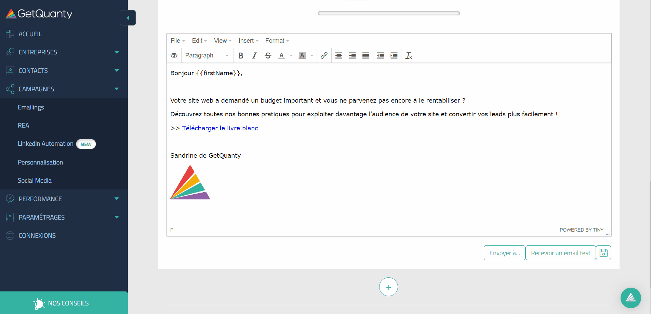Image resolution: width=651 pixels, height=314 pixels.
Task: Select the background highlight color swatch
Action: [x=302, y=55]
